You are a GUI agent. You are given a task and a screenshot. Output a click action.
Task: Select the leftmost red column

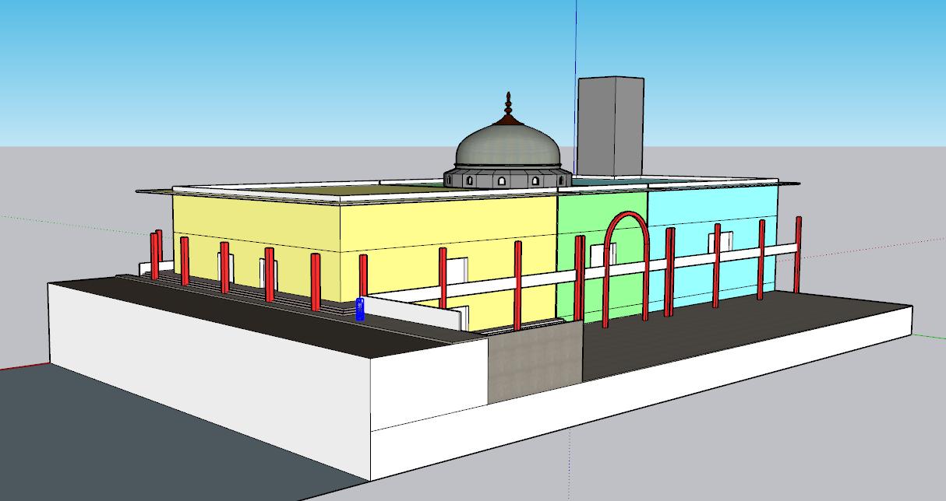pyautogui.click(x=155, y=255)
